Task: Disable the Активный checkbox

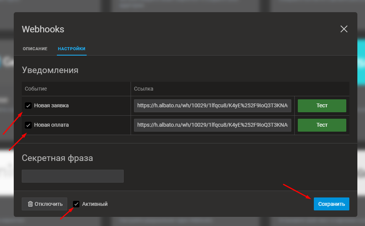Action: 76,204
